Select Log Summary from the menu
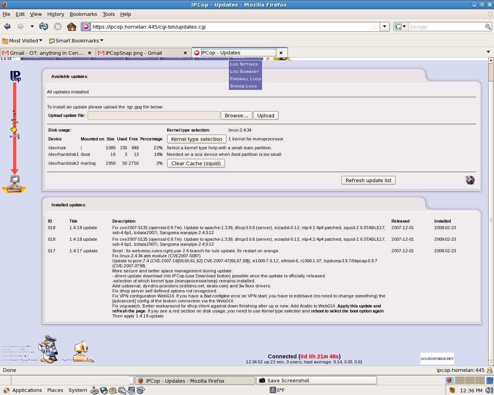 (x=245, y=71)
